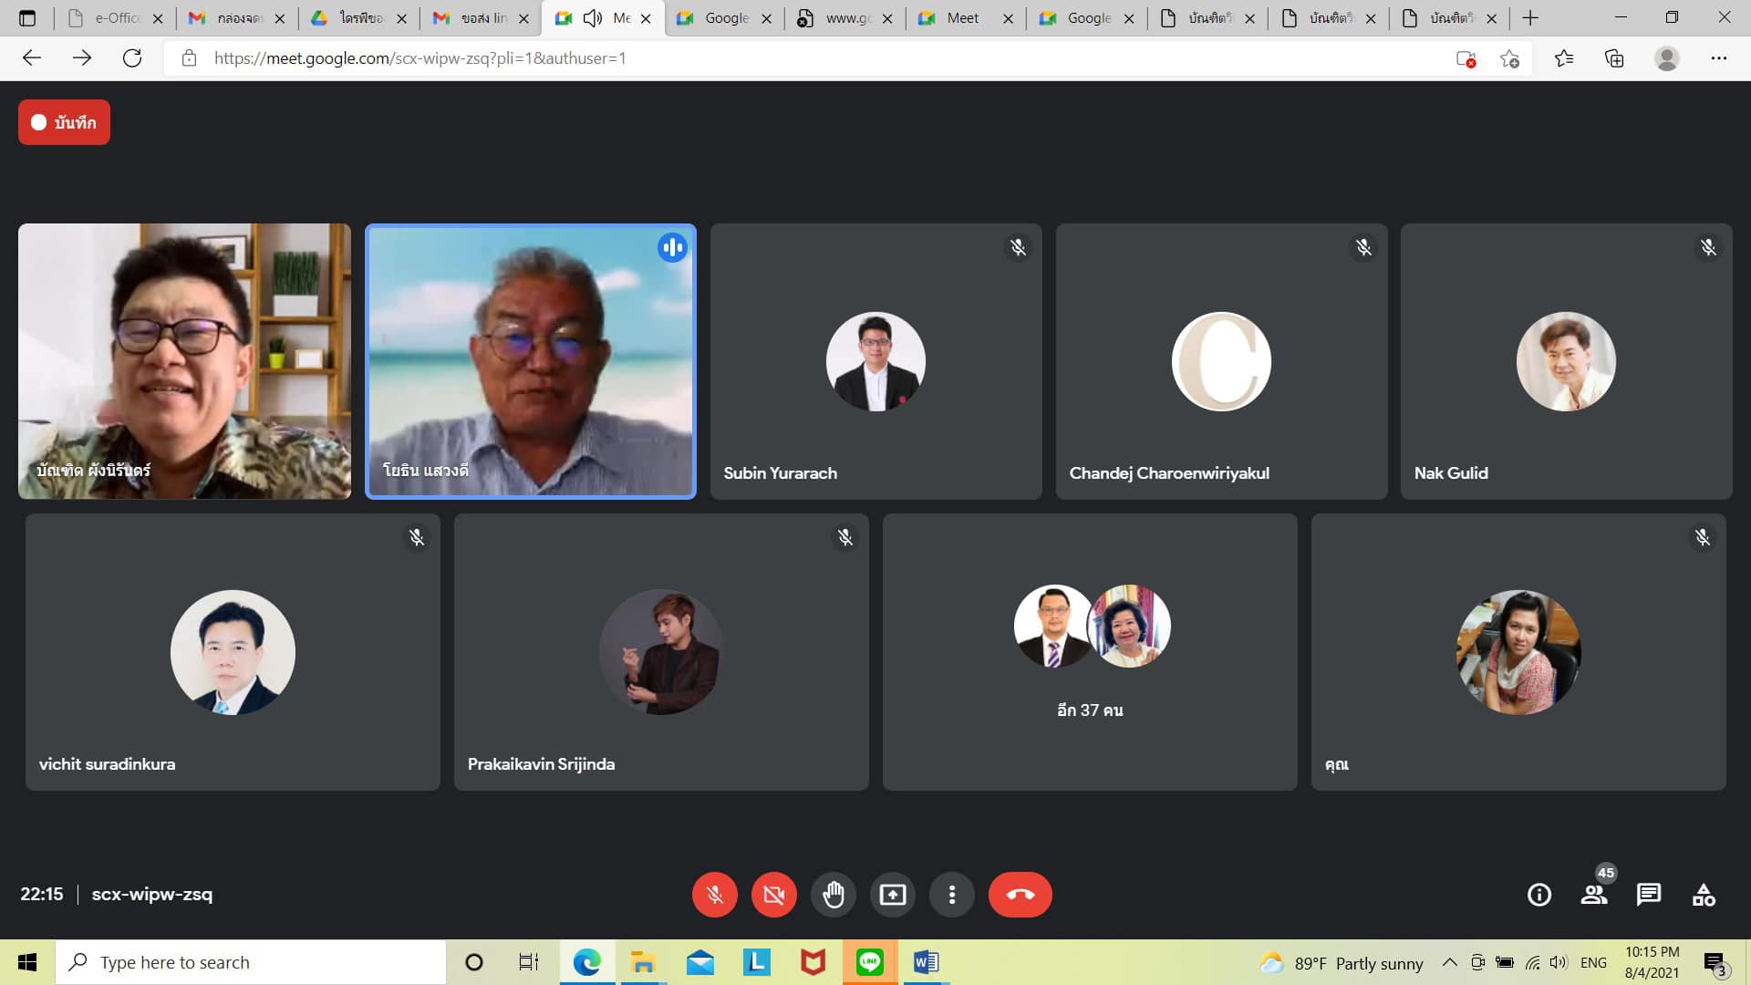Open present now screen share
This screenshot has height=985, width=1751.
click(892, 895)
